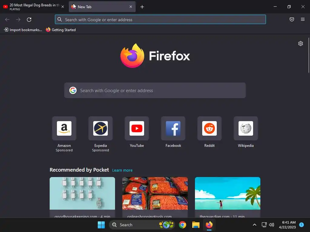This screenshot has width=310, height=232.
Task: Open the Firefox application menu
Action: [303, 19]
